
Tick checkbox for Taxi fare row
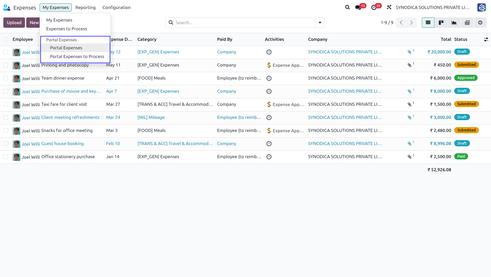coord(6,104)
